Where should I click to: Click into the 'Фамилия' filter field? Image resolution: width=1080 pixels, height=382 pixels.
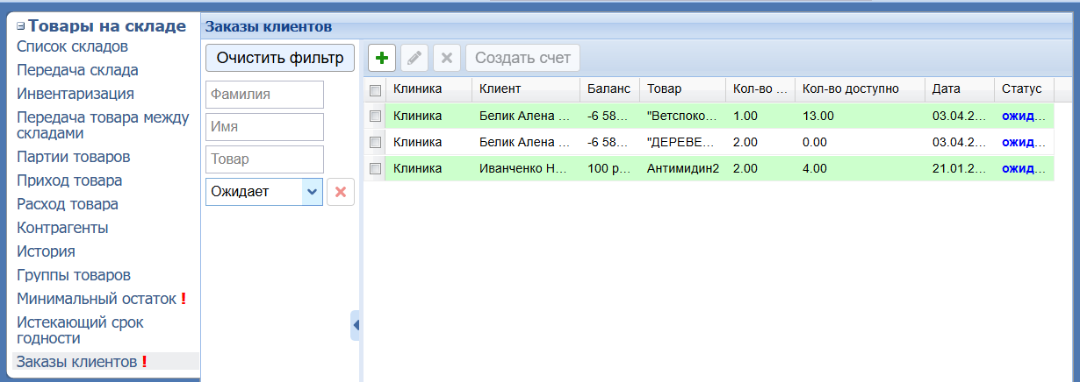click(264, 95)
